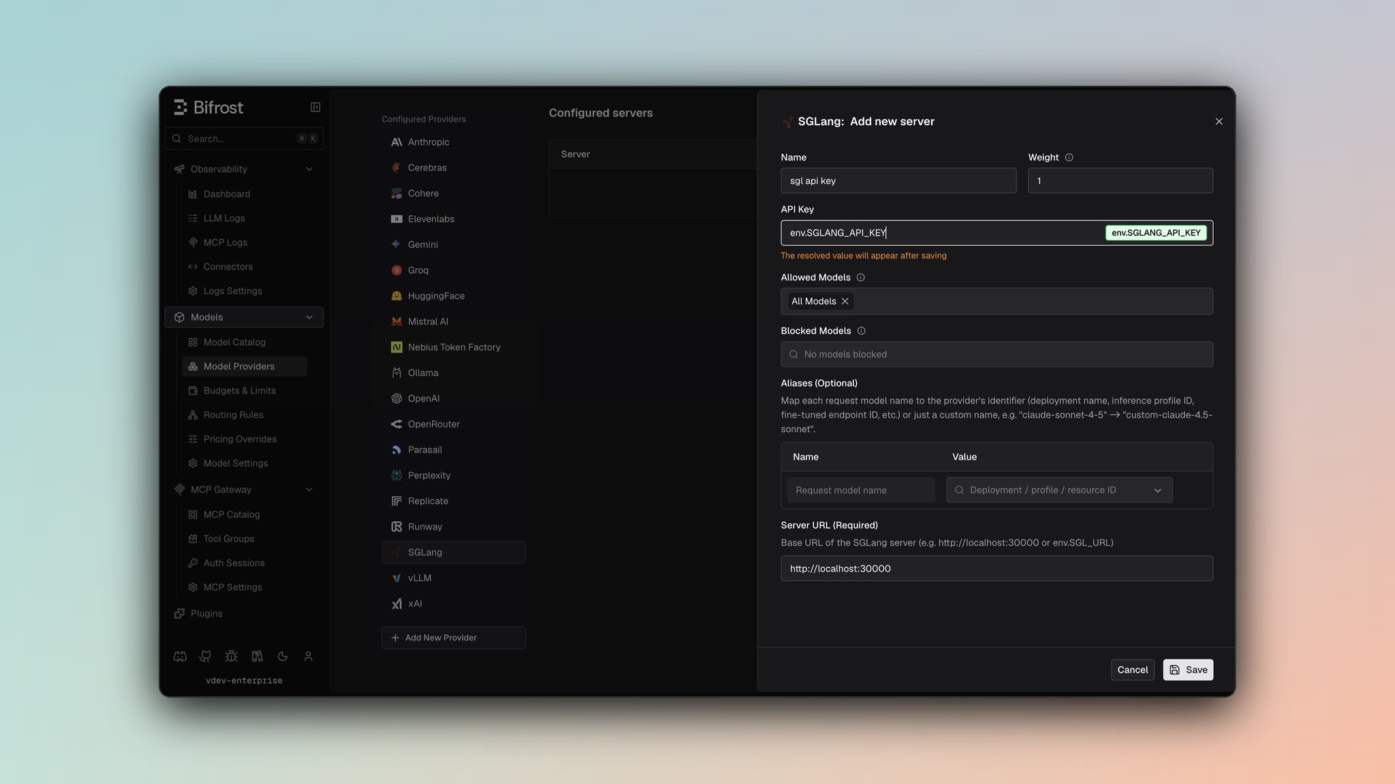Select the OpenAI provider
Screen dimensions: 1395x784
pos(454,398)
